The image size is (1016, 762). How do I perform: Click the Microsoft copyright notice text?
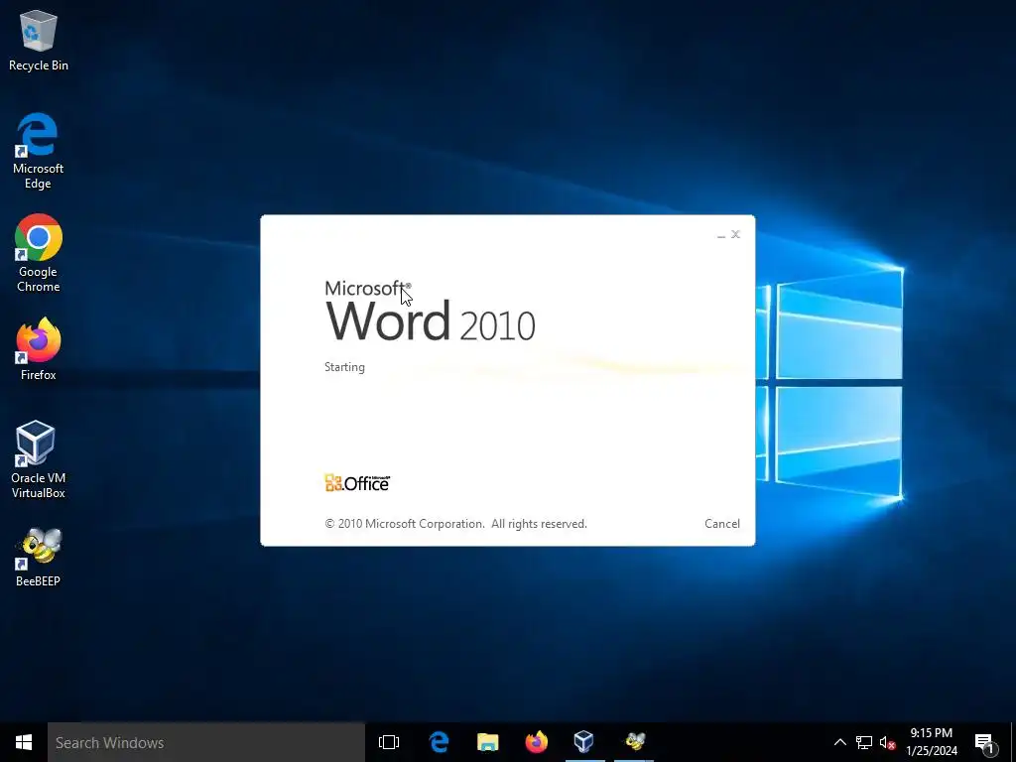pyautogui.click(x=455, y=524)
